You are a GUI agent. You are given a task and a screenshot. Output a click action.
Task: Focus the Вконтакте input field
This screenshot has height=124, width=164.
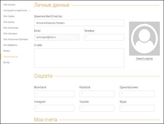(x=54, y=94)
